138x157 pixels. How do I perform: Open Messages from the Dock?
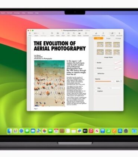coord(27,131)
